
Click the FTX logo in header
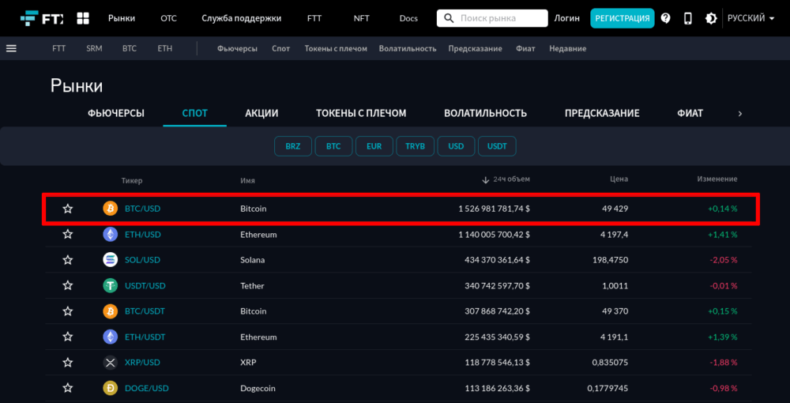coord(42,18)
